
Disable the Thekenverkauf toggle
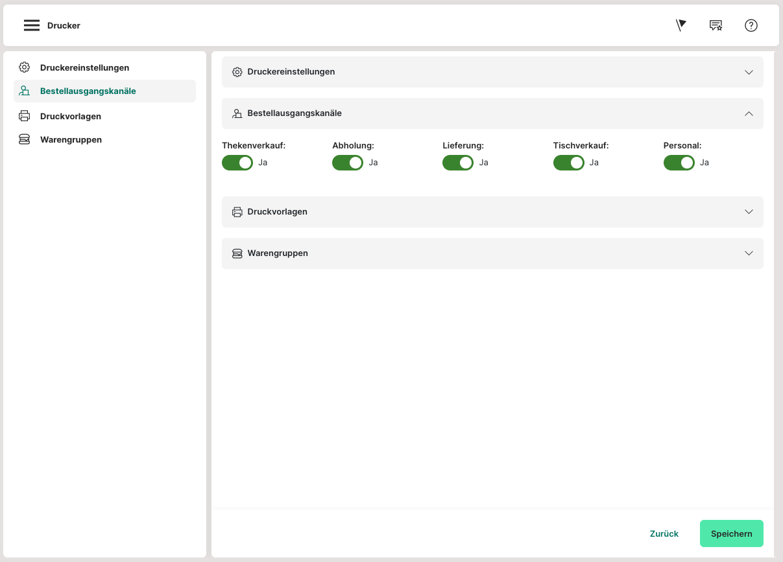pos(237,163)
